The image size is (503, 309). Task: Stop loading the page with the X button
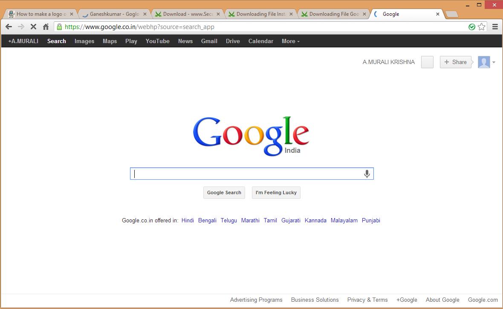click(33, 27)
